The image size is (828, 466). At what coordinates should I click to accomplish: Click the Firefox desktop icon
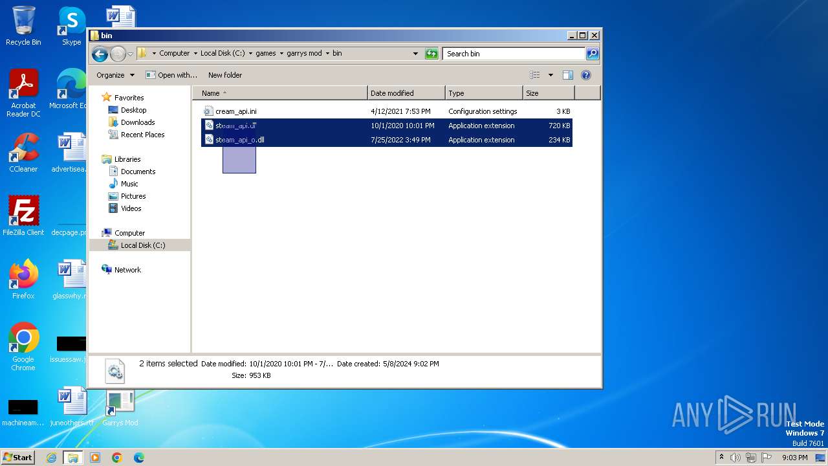[23, 280]
